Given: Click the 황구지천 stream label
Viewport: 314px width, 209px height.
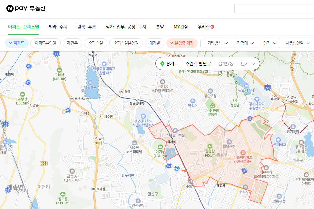Looking at the screenshot, I should pyautogui.click(x=128, y=175).
